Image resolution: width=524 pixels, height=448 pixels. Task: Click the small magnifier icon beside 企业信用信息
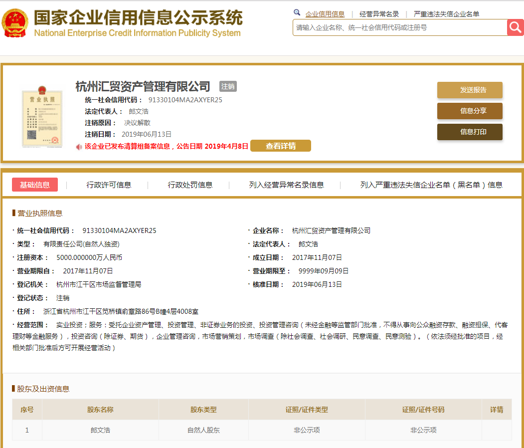[297, 13]
